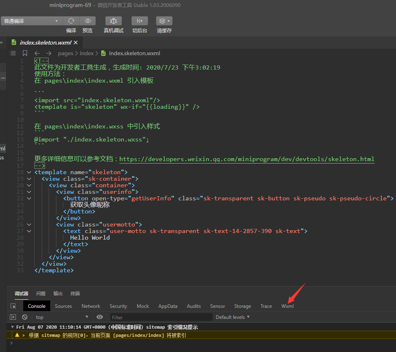
Task: Click the 切后台 label
Action: click(140, 31)
